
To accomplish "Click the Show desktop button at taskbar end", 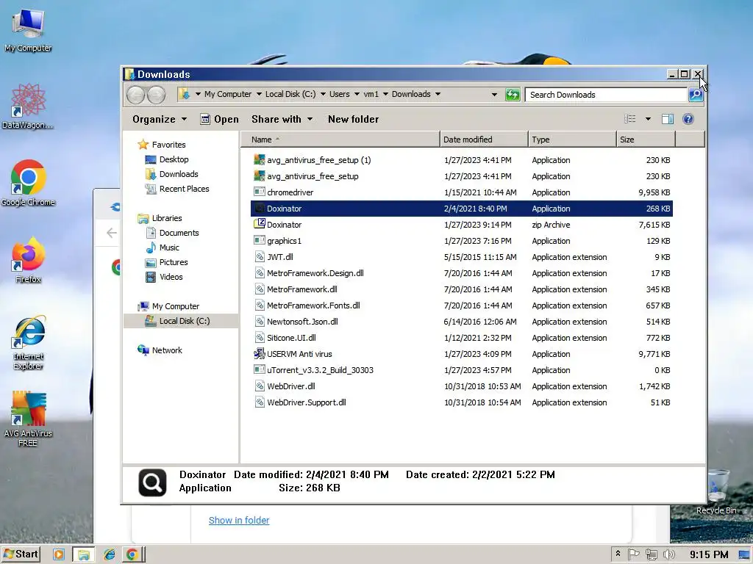I will tap(744, 554).
